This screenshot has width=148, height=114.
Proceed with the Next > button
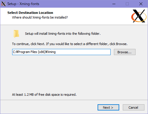click(x=108, y=108)
